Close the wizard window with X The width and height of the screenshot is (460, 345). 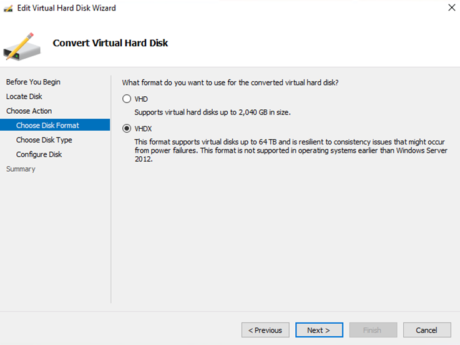[x=451, y=8]
